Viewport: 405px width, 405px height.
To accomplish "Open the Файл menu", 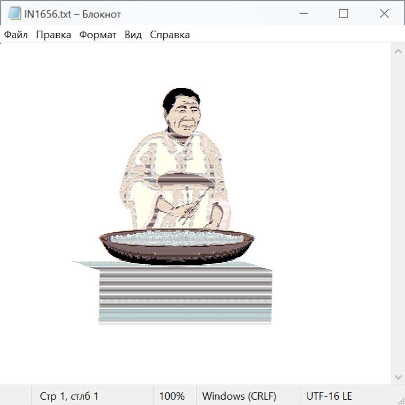I will coord(16,35).
